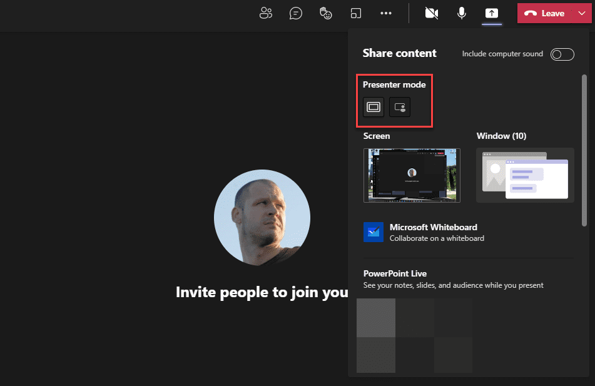Select the Screen sharing option

[411, 175]
